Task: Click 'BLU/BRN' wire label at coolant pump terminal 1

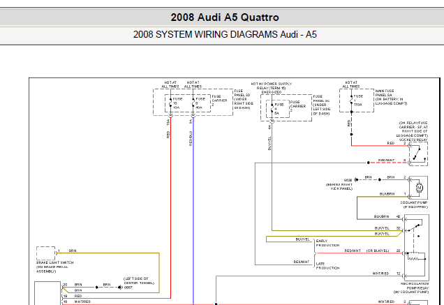Action: [387, 194]
